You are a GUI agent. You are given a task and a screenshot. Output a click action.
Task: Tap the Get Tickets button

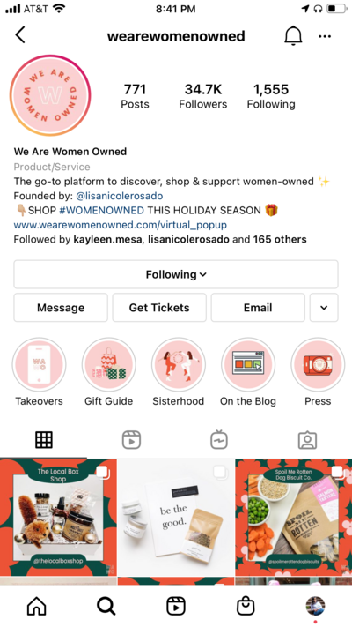(159, 308)
